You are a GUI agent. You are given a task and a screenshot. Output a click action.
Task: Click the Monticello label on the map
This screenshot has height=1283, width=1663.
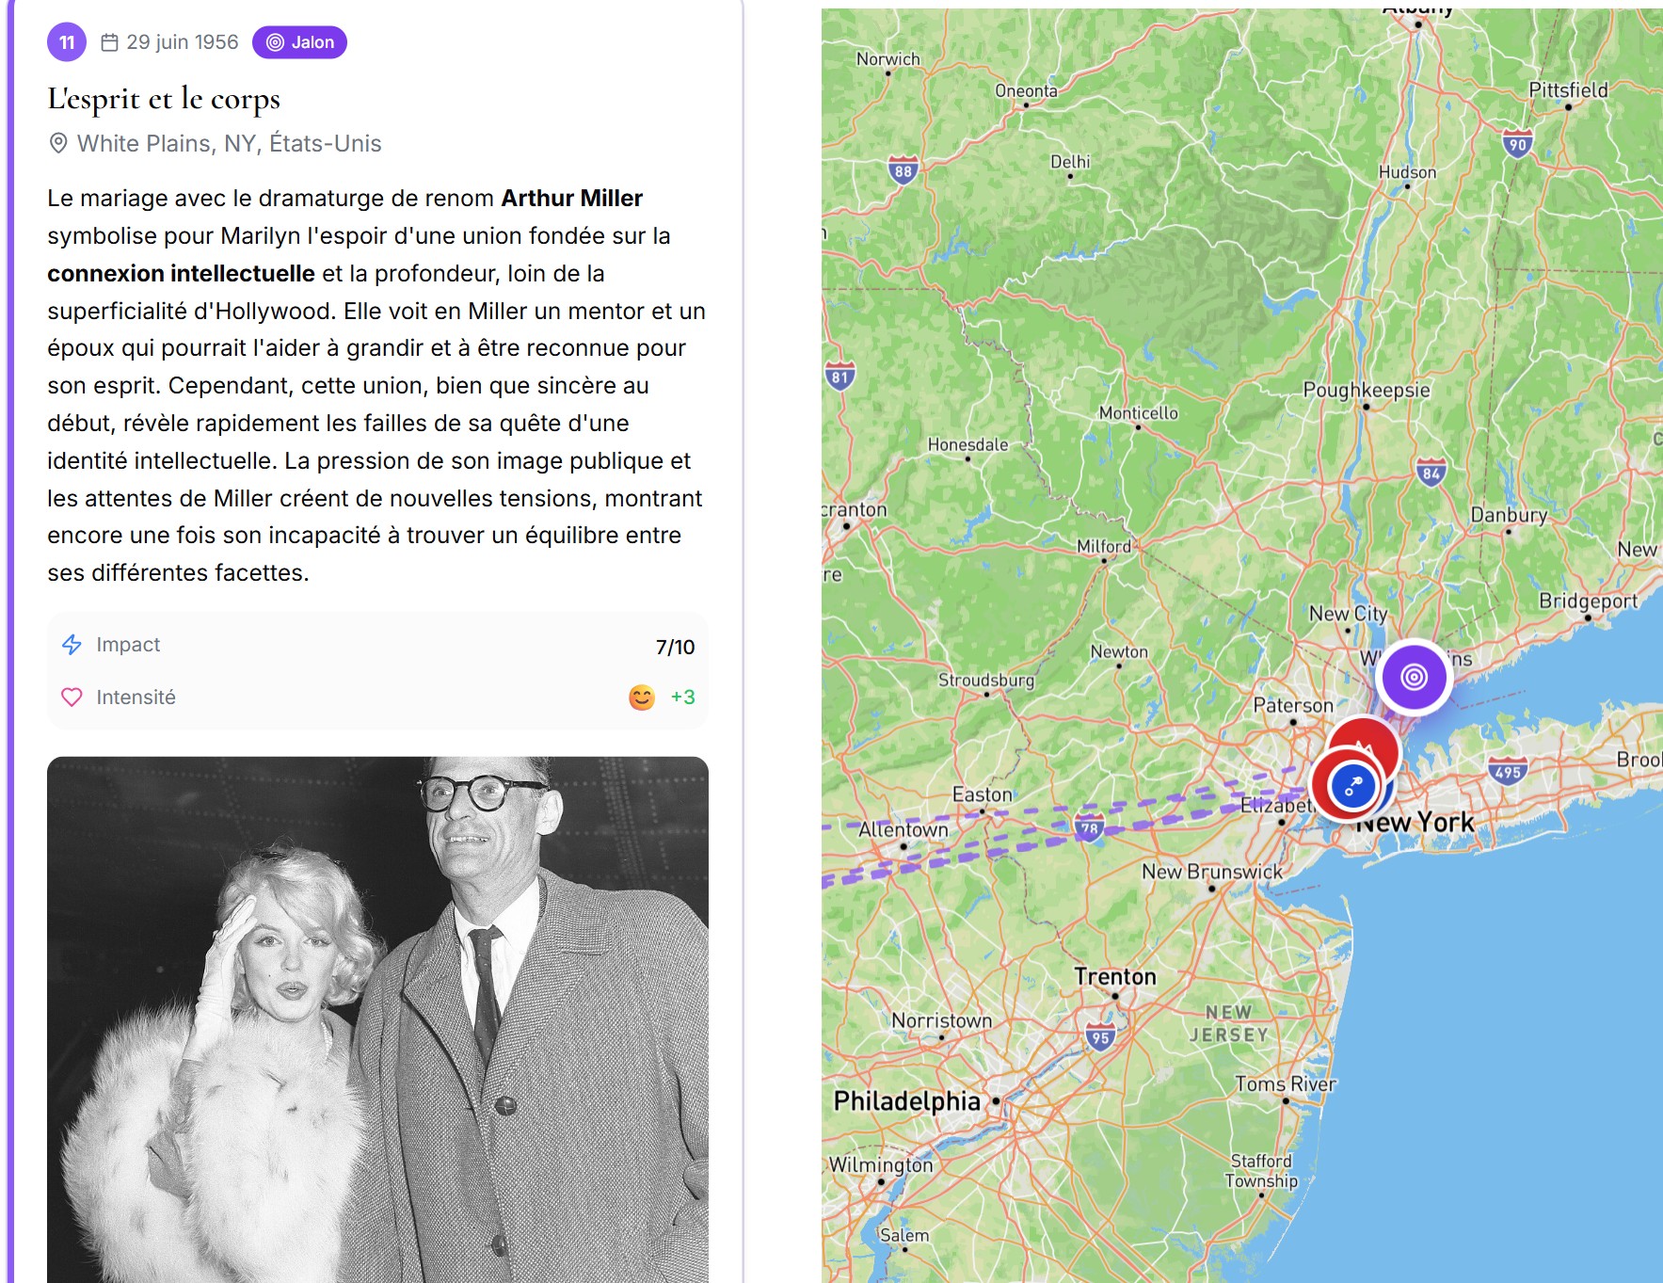pyautogui.click(x=1139, y=413)
